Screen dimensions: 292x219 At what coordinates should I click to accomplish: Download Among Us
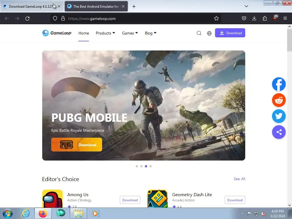(x=130, y=200)
